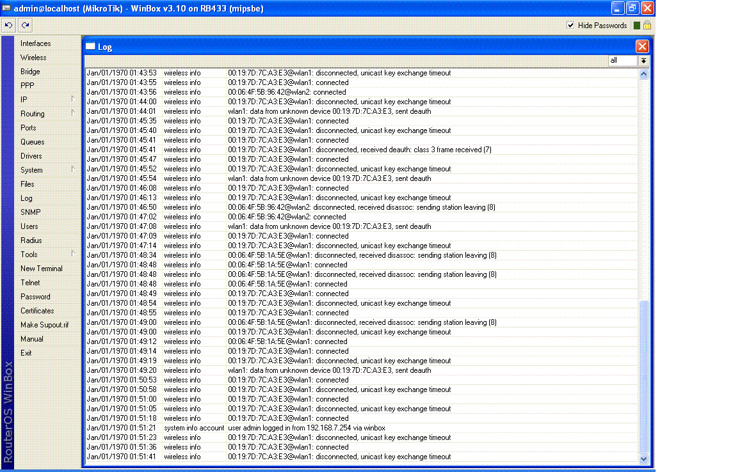Open the Bridge menu
The width and height of the screenshot is (733, 472).
30,72
